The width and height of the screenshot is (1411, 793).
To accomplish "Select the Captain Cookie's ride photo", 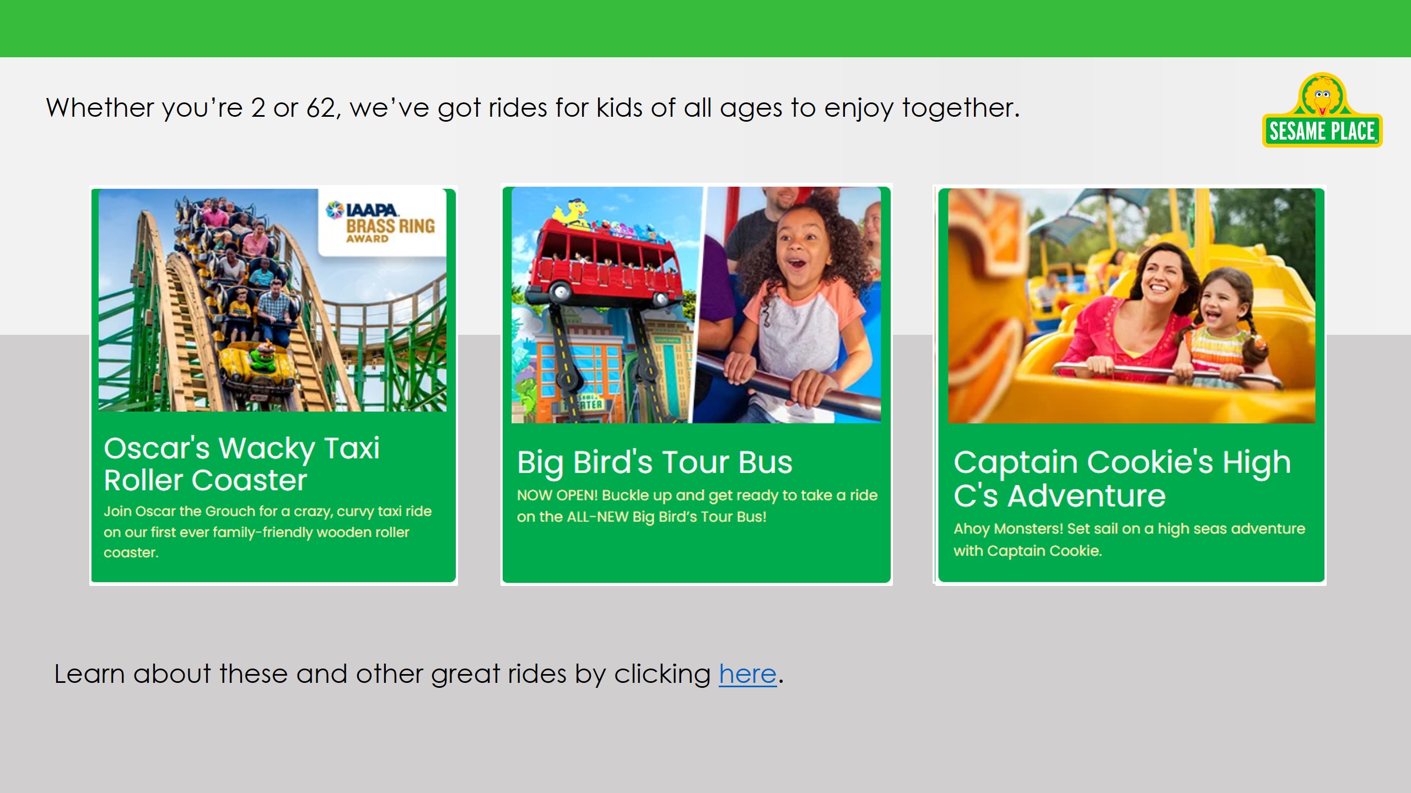I will pos(1132,306).
